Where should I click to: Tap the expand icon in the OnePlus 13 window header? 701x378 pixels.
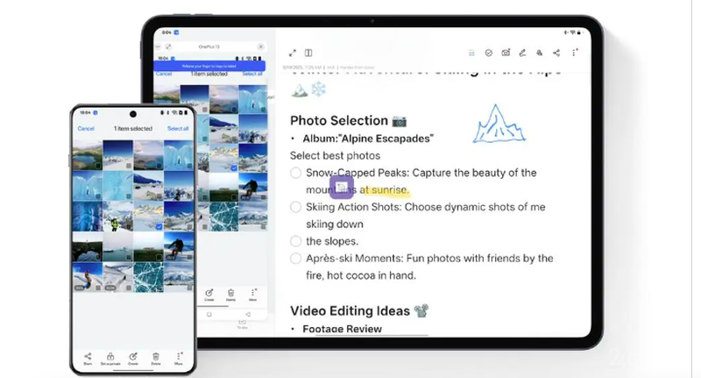point(168,46)
